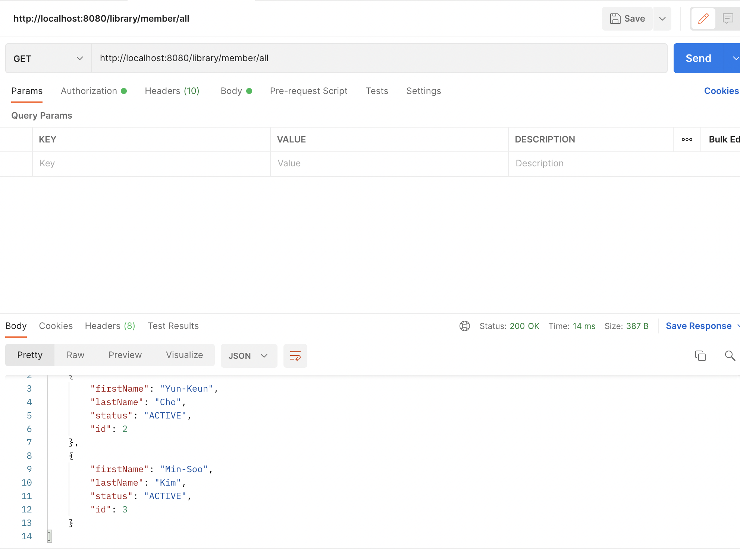This screenshot has height=549, width=740.
Task: Open the Cookies manager
Action: point(720,91)
